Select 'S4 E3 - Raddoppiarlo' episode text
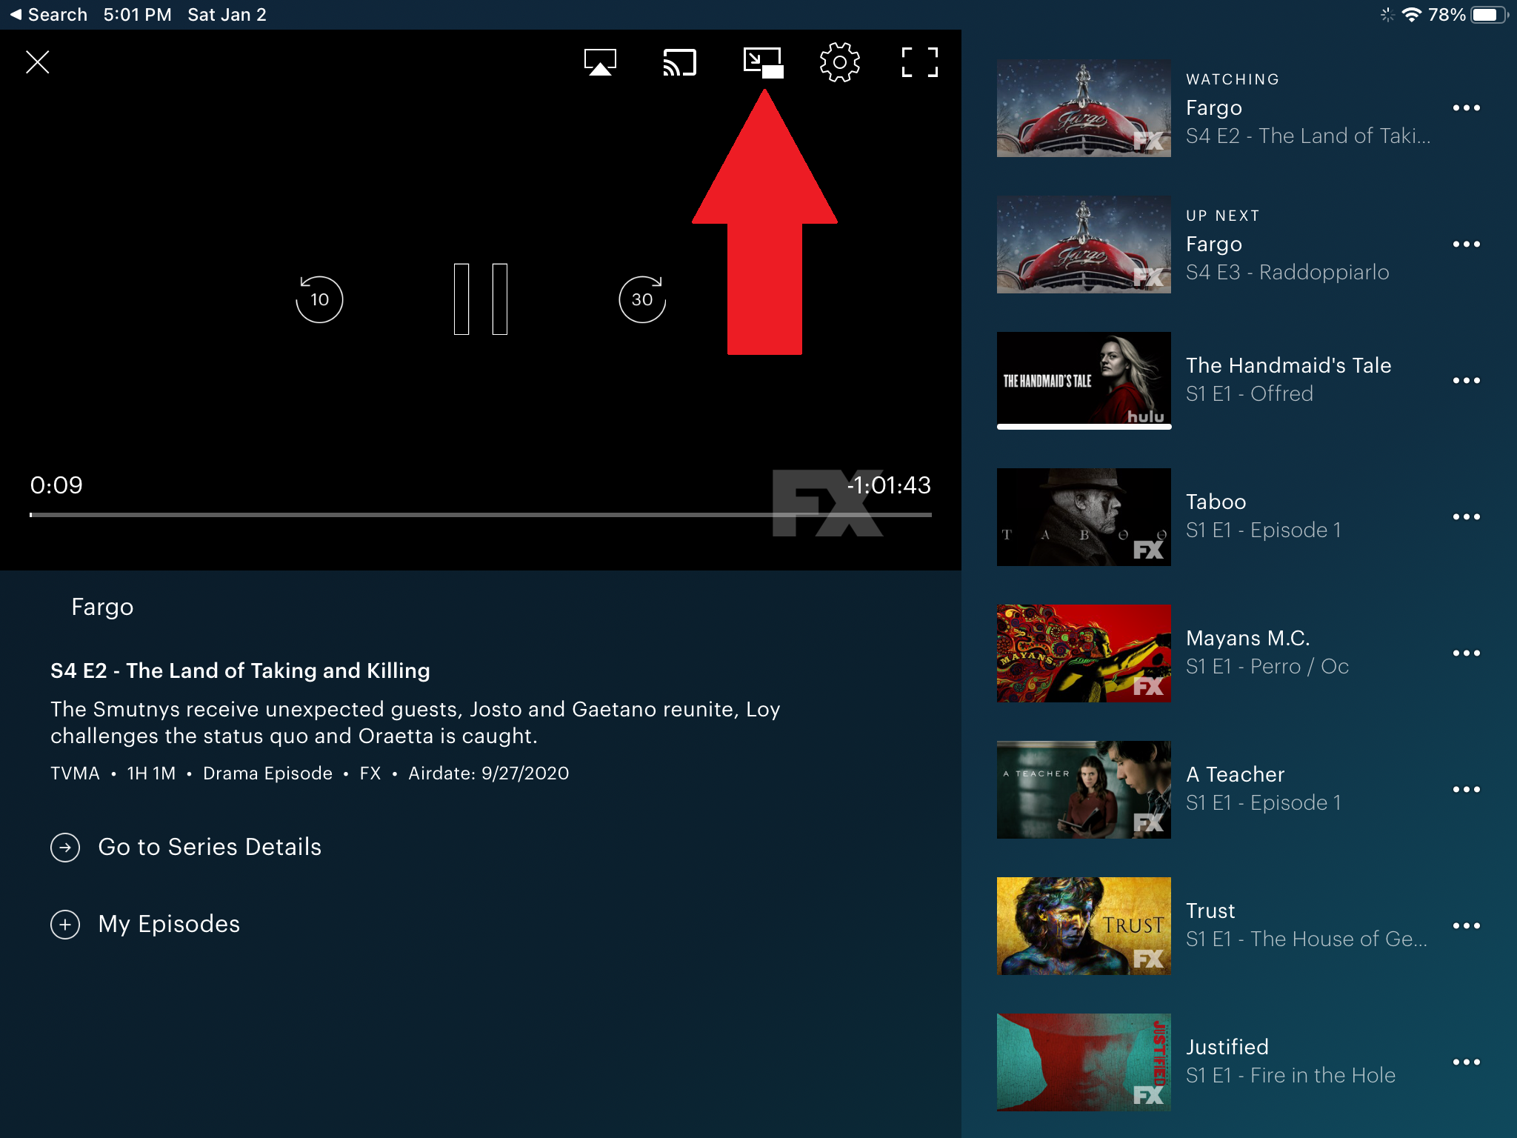Viewport: 1517px width, 1138px height. (1287, 273)
